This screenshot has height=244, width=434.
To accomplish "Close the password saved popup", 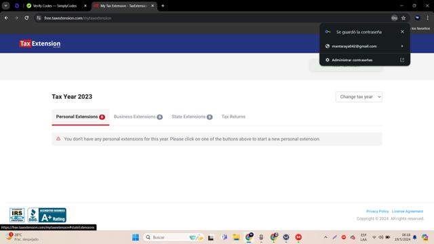I will click(x=402, y=32).
